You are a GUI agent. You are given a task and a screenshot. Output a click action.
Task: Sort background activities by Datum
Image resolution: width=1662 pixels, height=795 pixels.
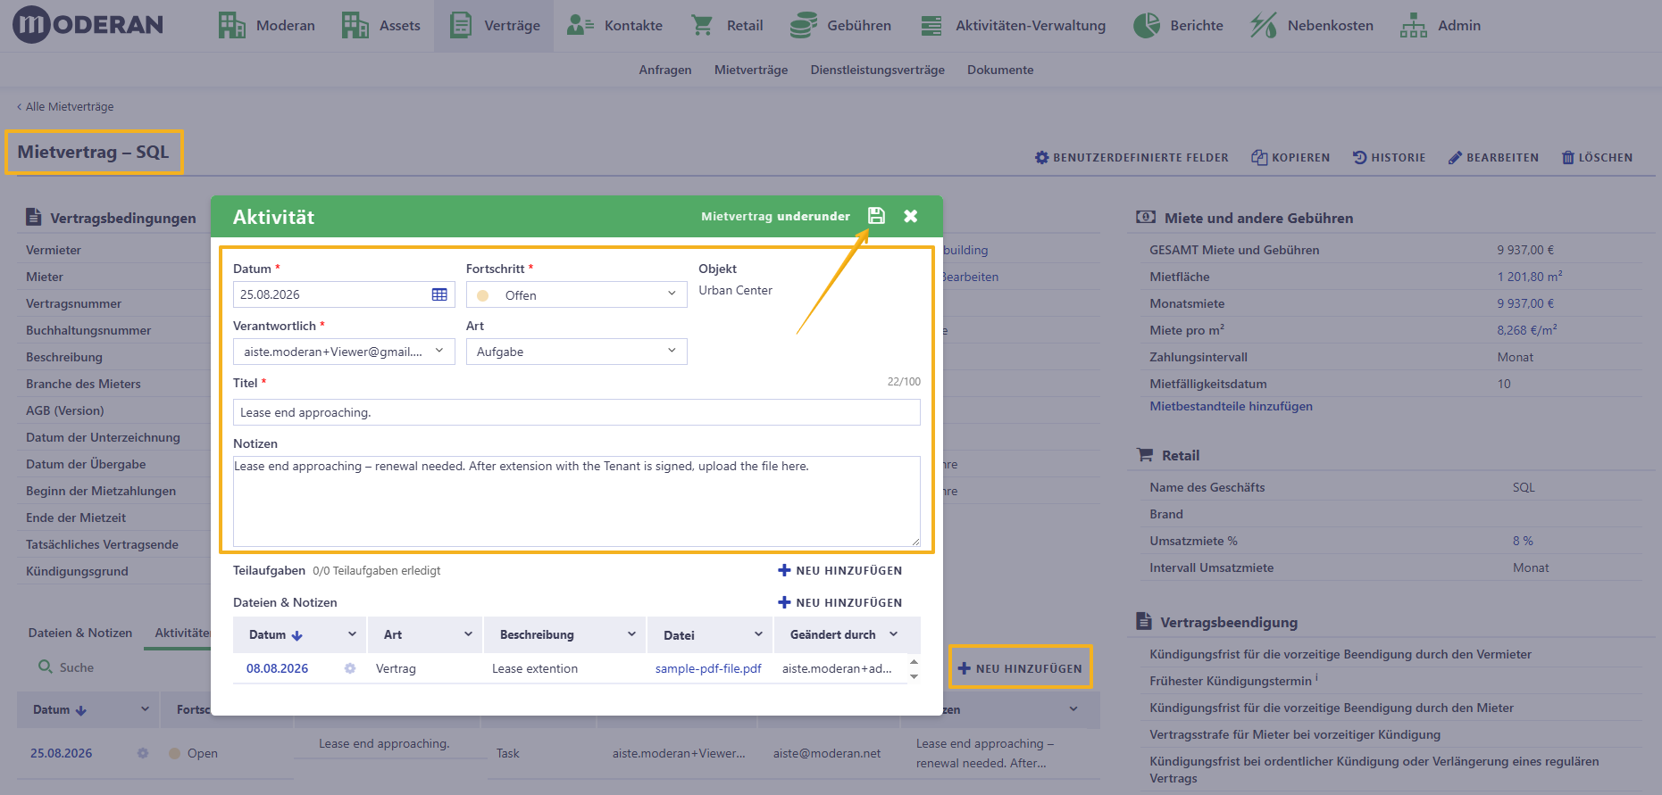60,710
